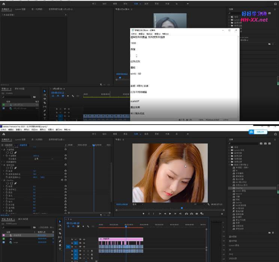Screen dimensions: 279x262
Task: Toggle Snap in the main timeline header
Action: [x=73, y=226]
